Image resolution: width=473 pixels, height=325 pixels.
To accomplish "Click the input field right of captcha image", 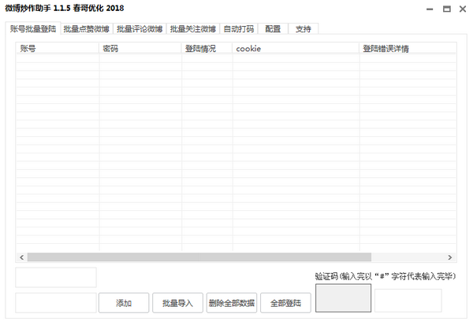I will pyautogui.click(x=408, y=301).
